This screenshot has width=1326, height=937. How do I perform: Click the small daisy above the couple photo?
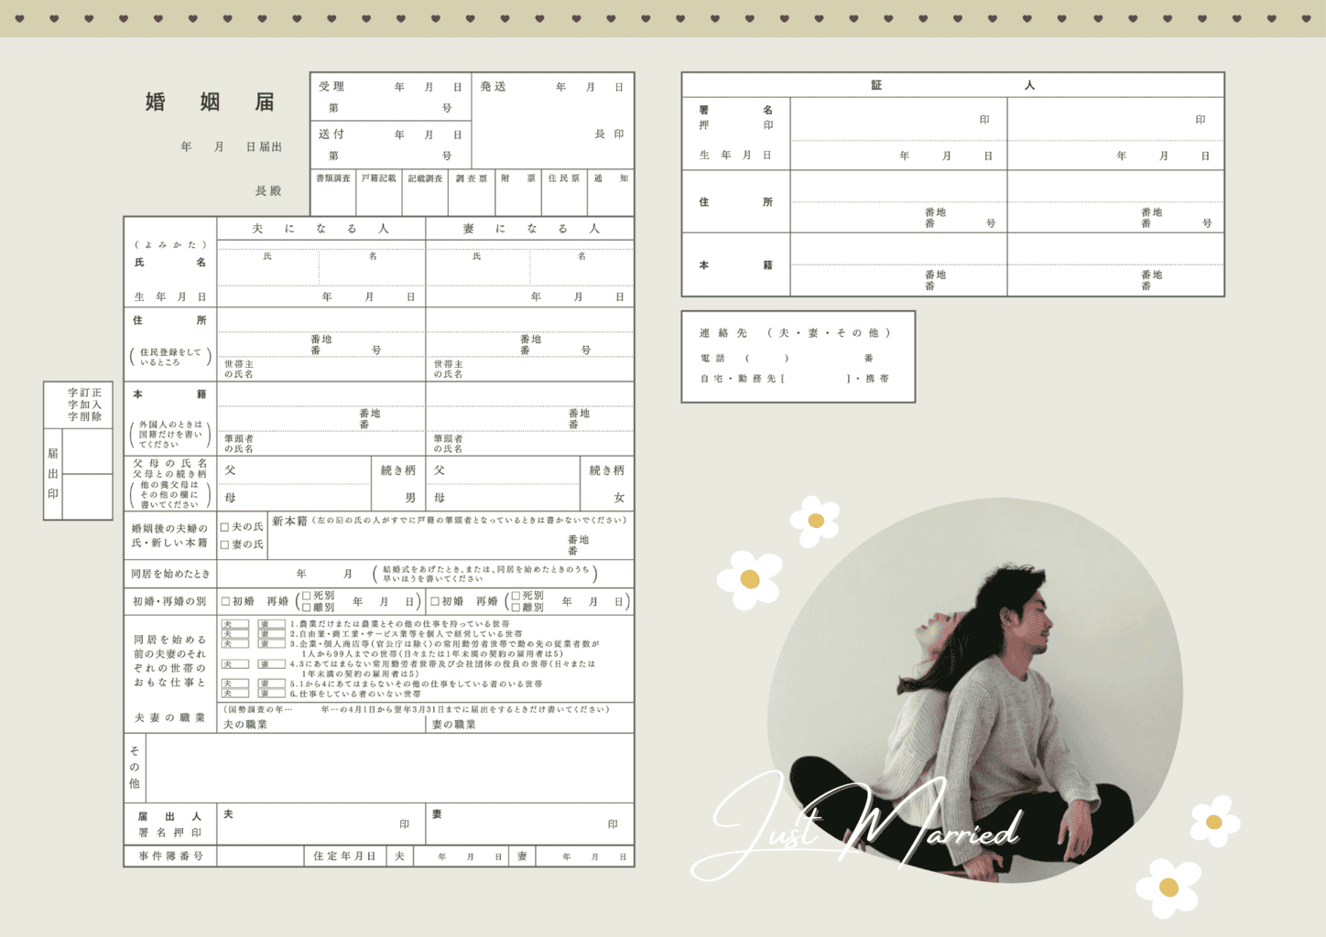tap(814, 521)
